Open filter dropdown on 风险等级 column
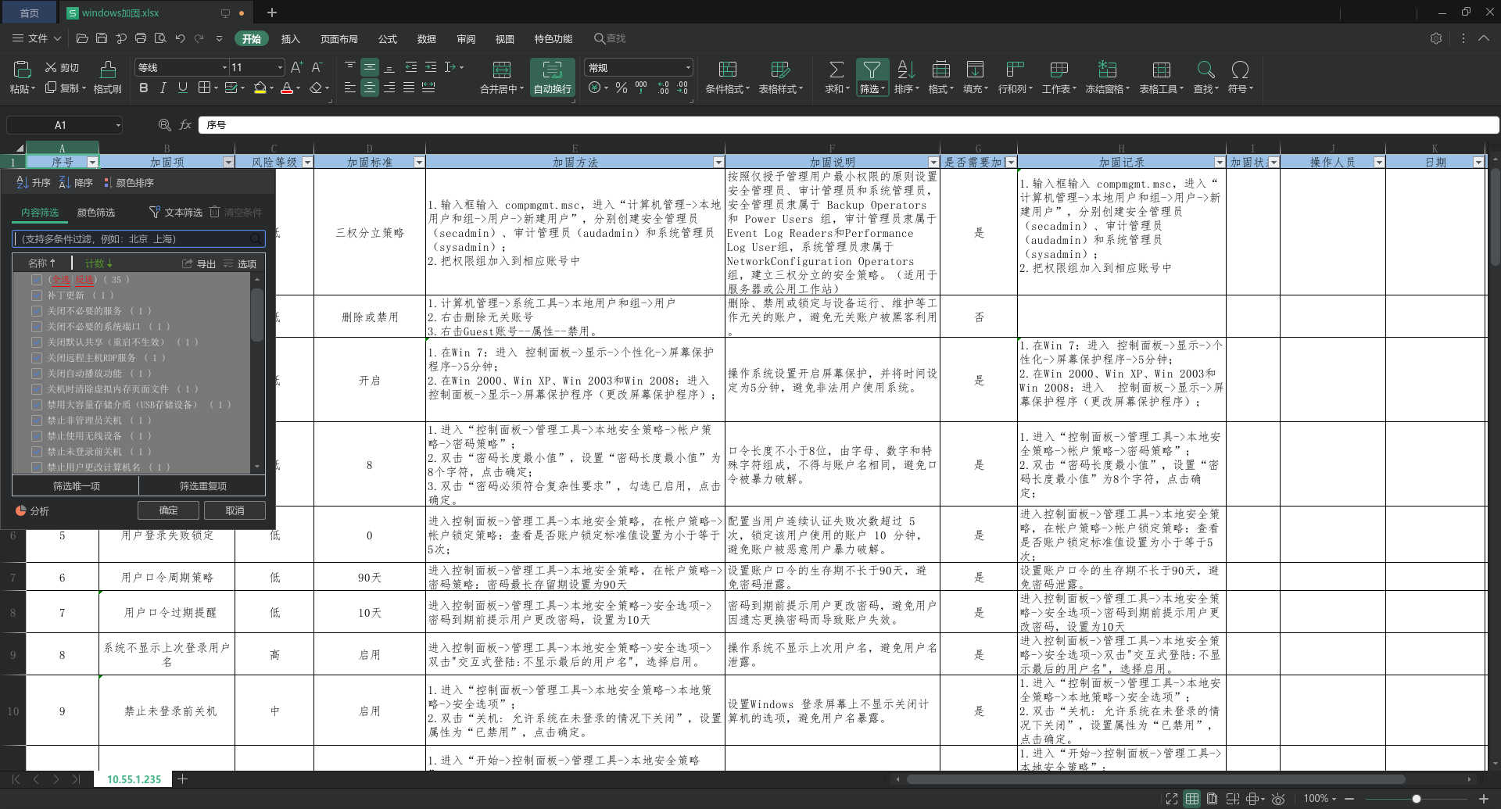 307,163
